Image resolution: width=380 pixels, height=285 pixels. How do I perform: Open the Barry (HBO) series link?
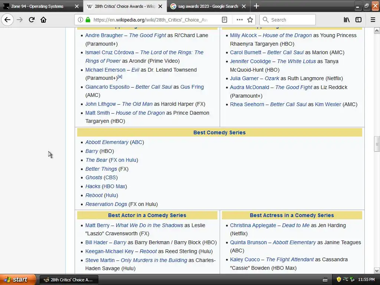[92, 151]
